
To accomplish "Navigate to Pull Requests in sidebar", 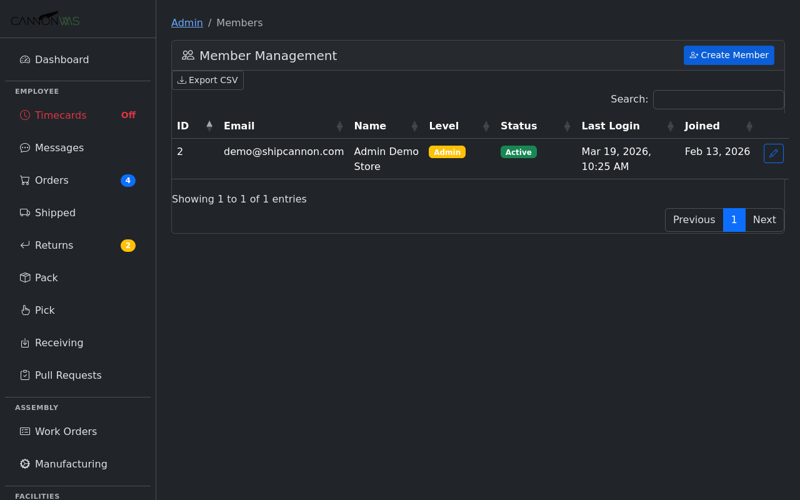I will tap(68, 375).
